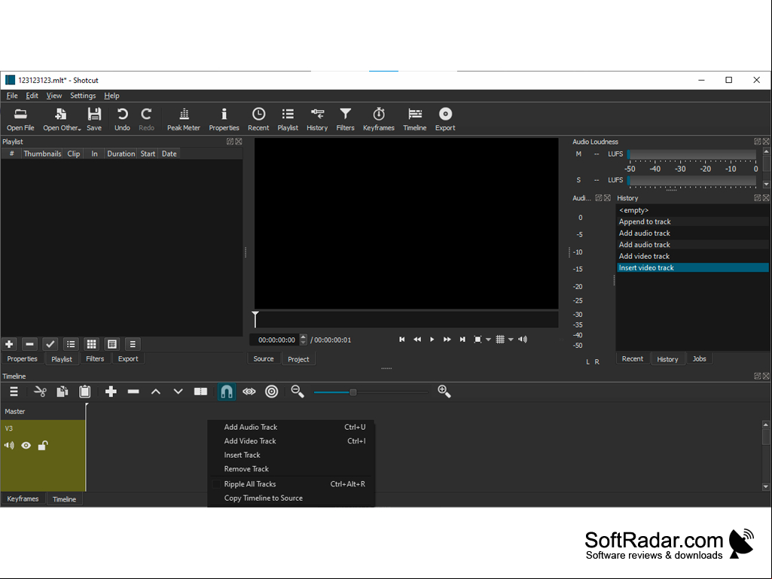The width and height of the screenshot is (772, 579).
Task: Hide the V3 track
Action: [x=26, y=446]
